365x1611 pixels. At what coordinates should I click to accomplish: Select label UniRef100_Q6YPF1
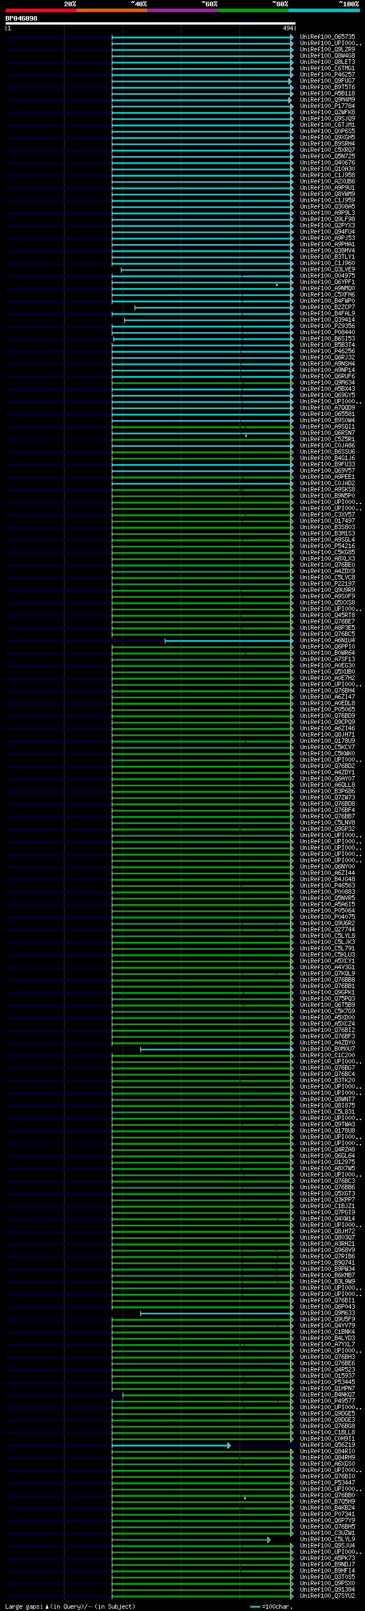tap(327, 282)
